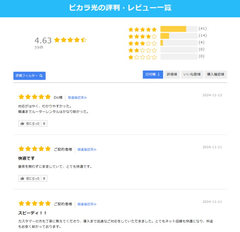240x232 pixels.
Task: Click 開通確認済み link on the スピーディ review
Action: coord(87,204)
